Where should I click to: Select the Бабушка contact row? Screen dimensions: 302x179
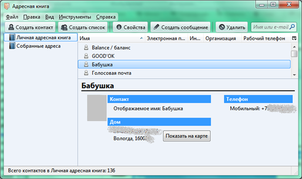tap(184, 64)
